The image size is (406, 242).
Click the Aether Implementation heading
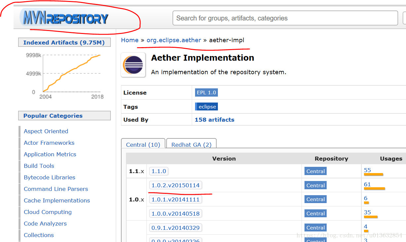203,58
